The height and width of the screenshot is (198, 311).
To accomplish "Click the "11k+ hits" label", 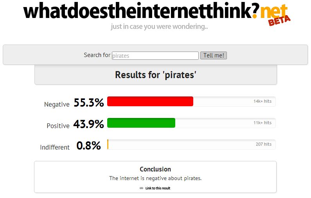I will coord(262,123).
